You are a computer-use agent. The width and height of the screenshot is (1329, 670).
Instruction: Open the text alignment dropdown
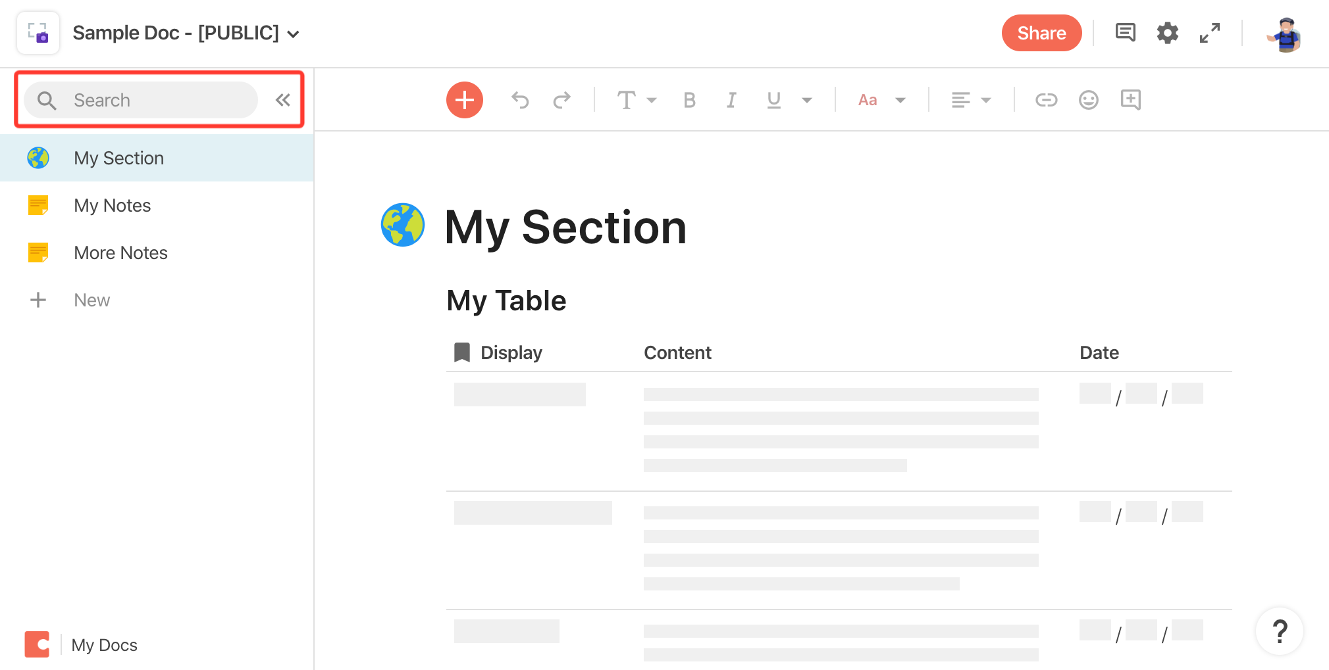tap(972, 100)
